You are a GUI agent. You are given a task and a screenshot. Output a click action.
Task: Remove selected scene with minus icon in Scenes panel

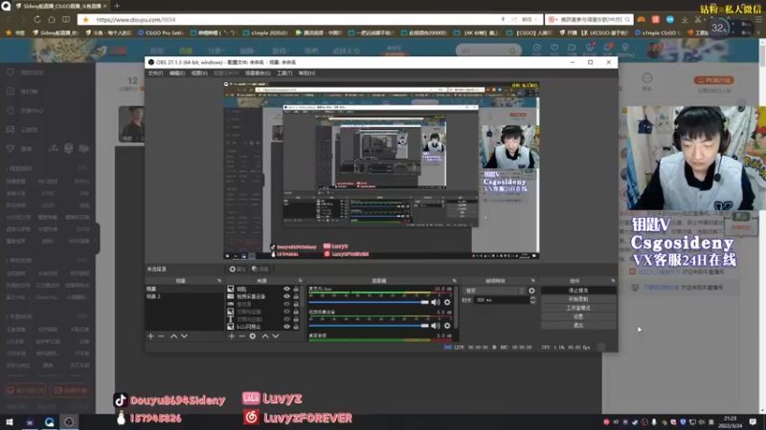coord(161,336)
